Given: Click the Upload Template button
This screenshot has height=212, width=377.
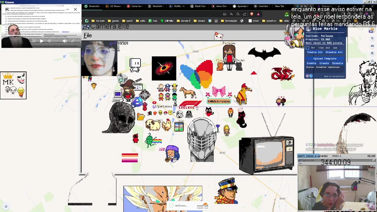Looking at the screenshot, I should 325,59.
